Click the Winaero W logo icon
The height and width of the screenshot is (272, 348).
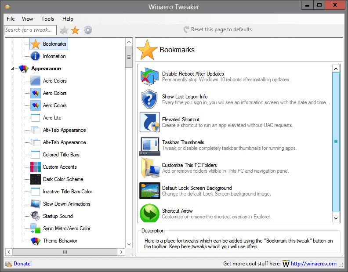[x=286, y=264]
